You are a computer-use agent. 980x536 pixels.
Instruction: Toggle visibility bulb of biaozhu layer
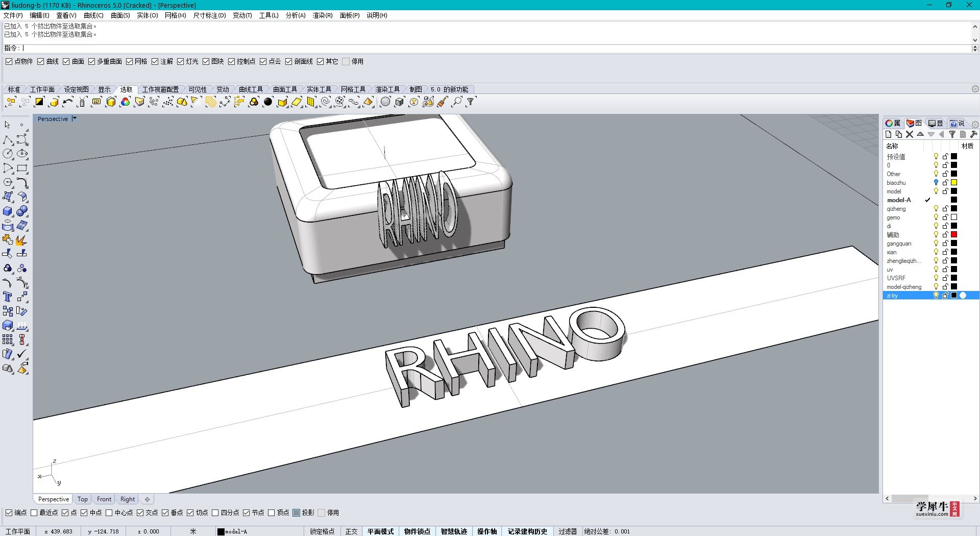(x=936, y=182)
